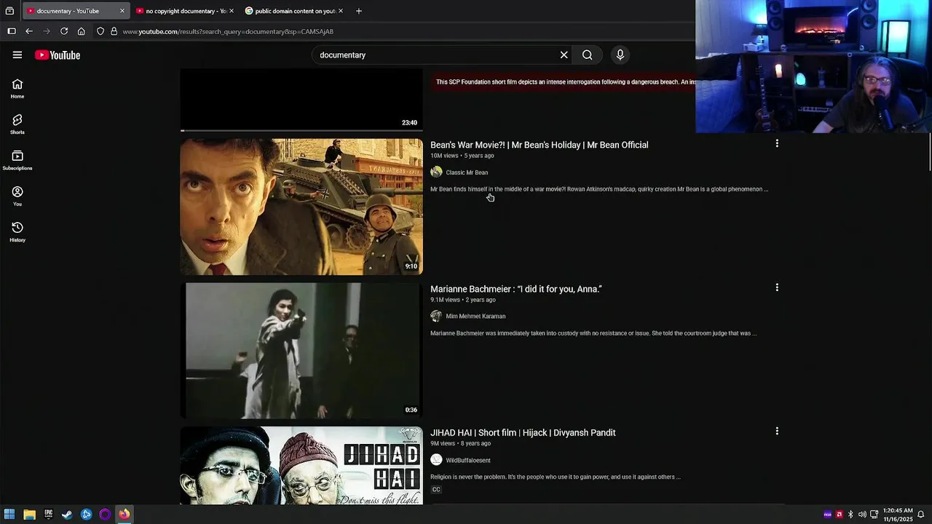Play Mr Bean video thumbnail
The width and height of the screenshot is (932, 524).
click(x=301, y=207)
